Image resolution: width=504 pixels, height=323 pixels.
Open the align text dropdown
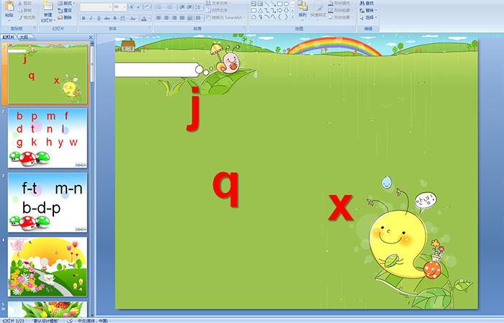coord(219,10)
